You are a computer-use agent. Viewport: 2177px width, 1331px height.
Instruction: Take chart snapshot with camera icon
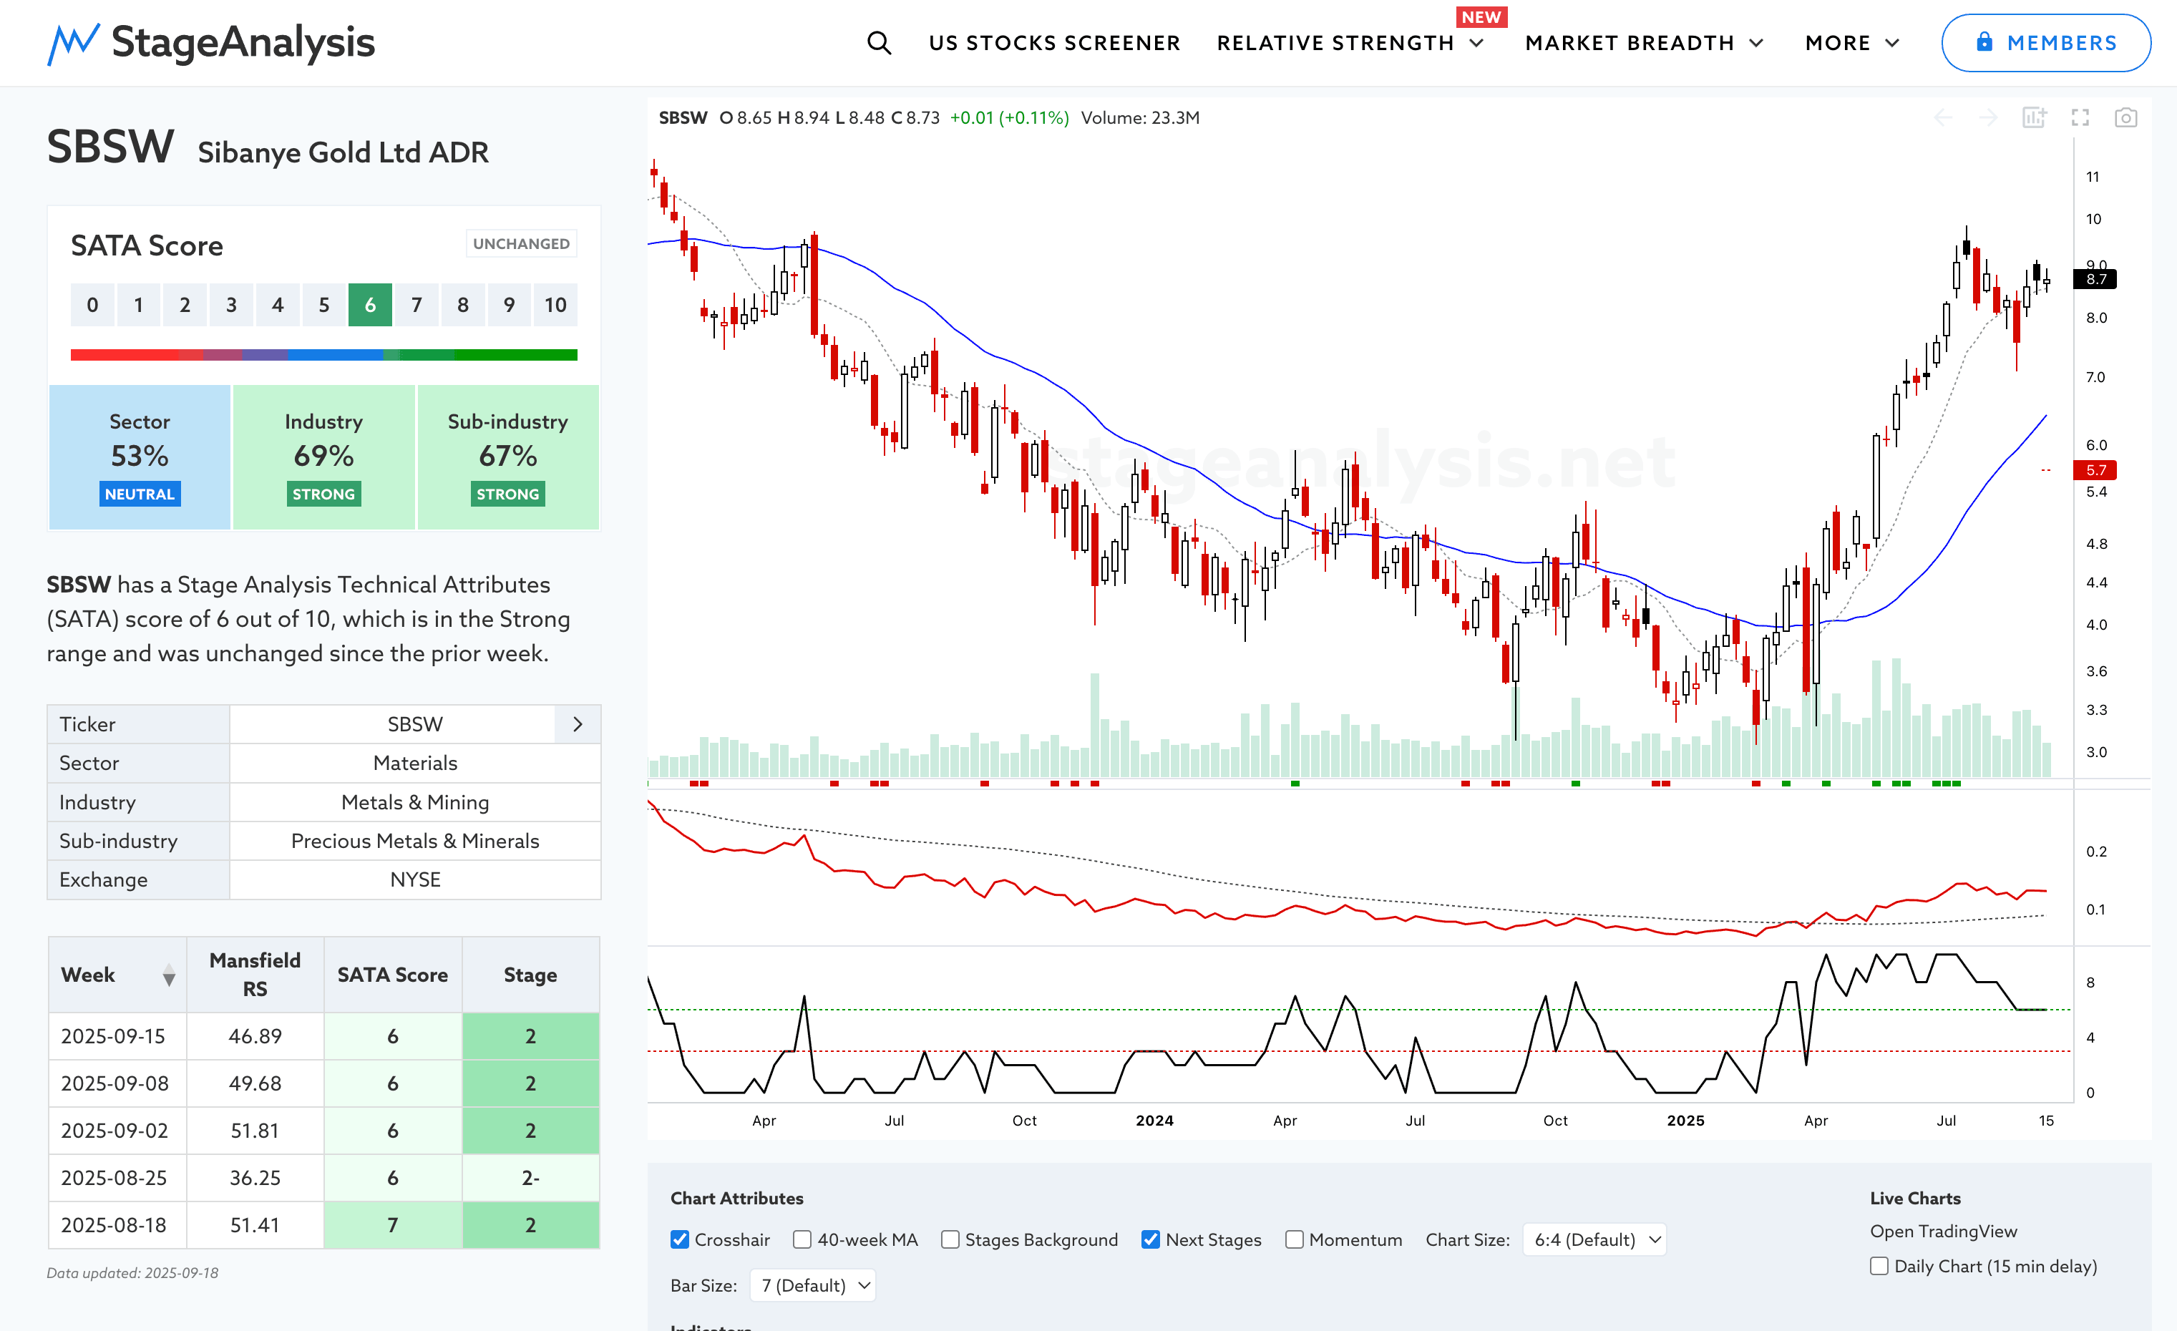(x=2125, y=117)
